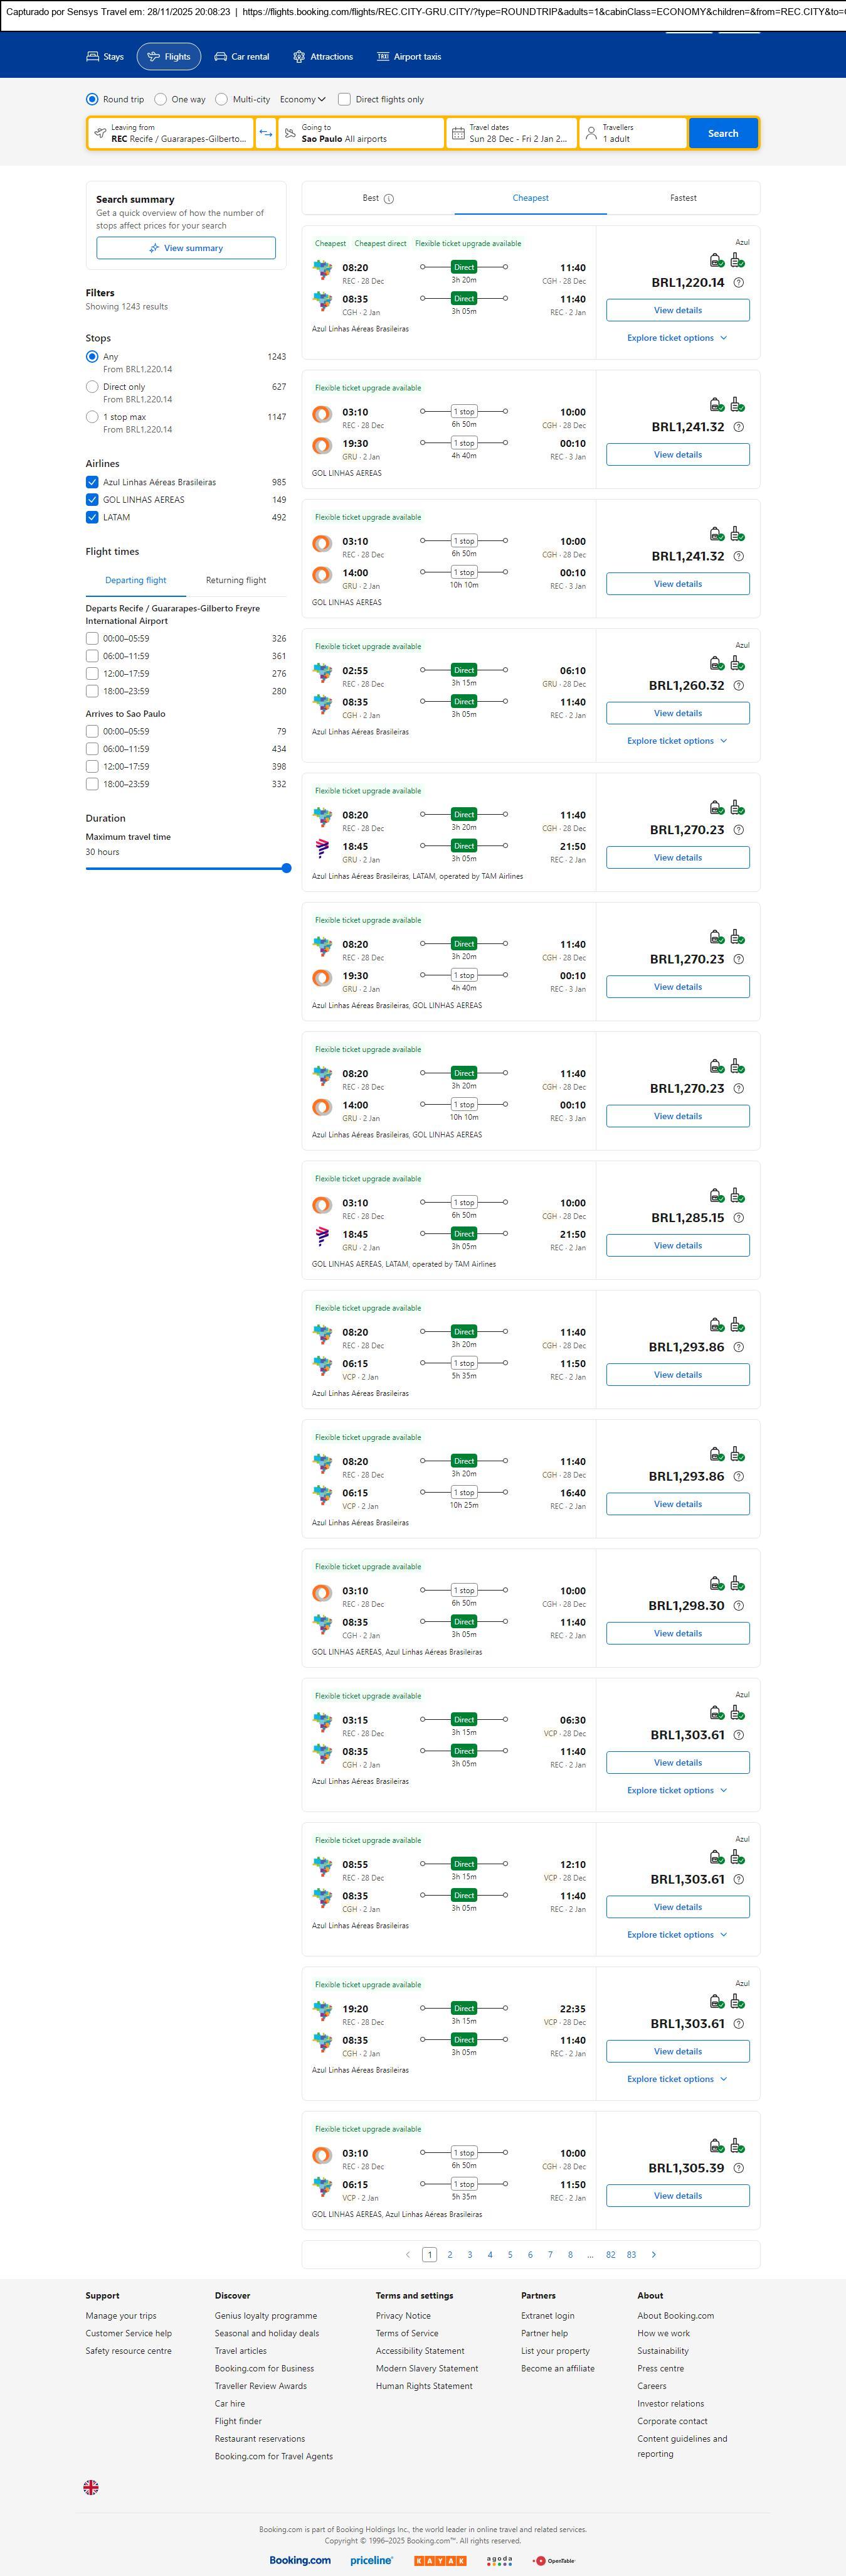Click the UK flag language icon
Viewport: 846px width, 2576px height.
coord(91,2487)
